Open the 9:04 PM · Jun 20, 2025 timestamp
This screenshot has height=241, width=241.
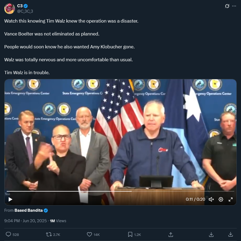(25, 221)
